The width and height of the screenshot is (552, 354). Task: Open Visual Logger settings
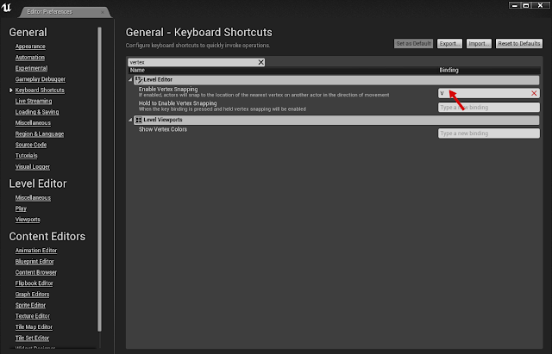[x=33, y=166]
